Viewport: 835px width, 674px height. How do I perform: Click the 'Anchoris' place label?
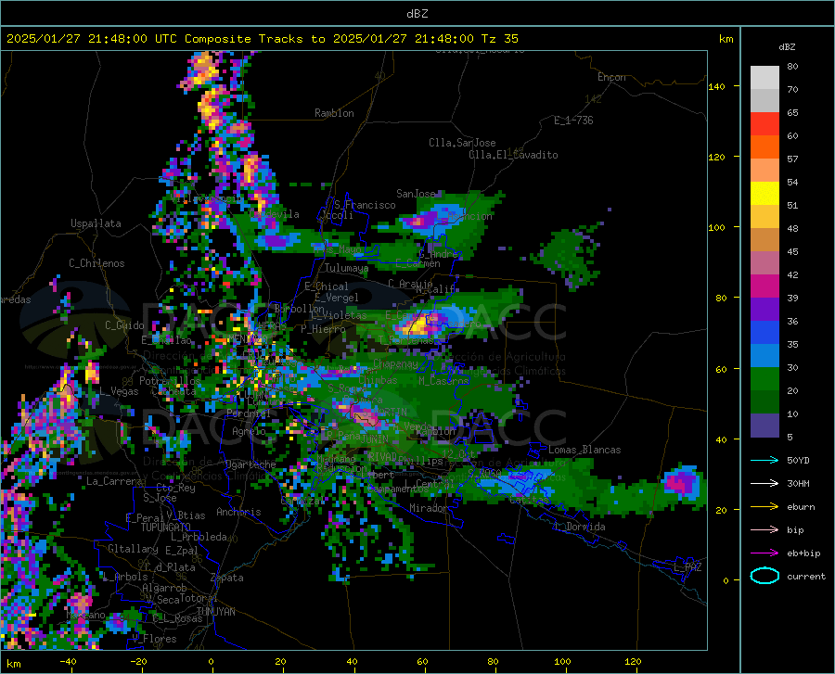238,512
